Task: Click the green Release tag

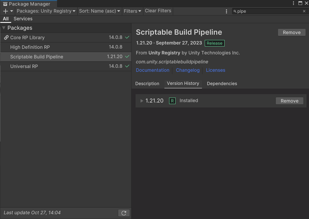Action: tap(214, 43)
